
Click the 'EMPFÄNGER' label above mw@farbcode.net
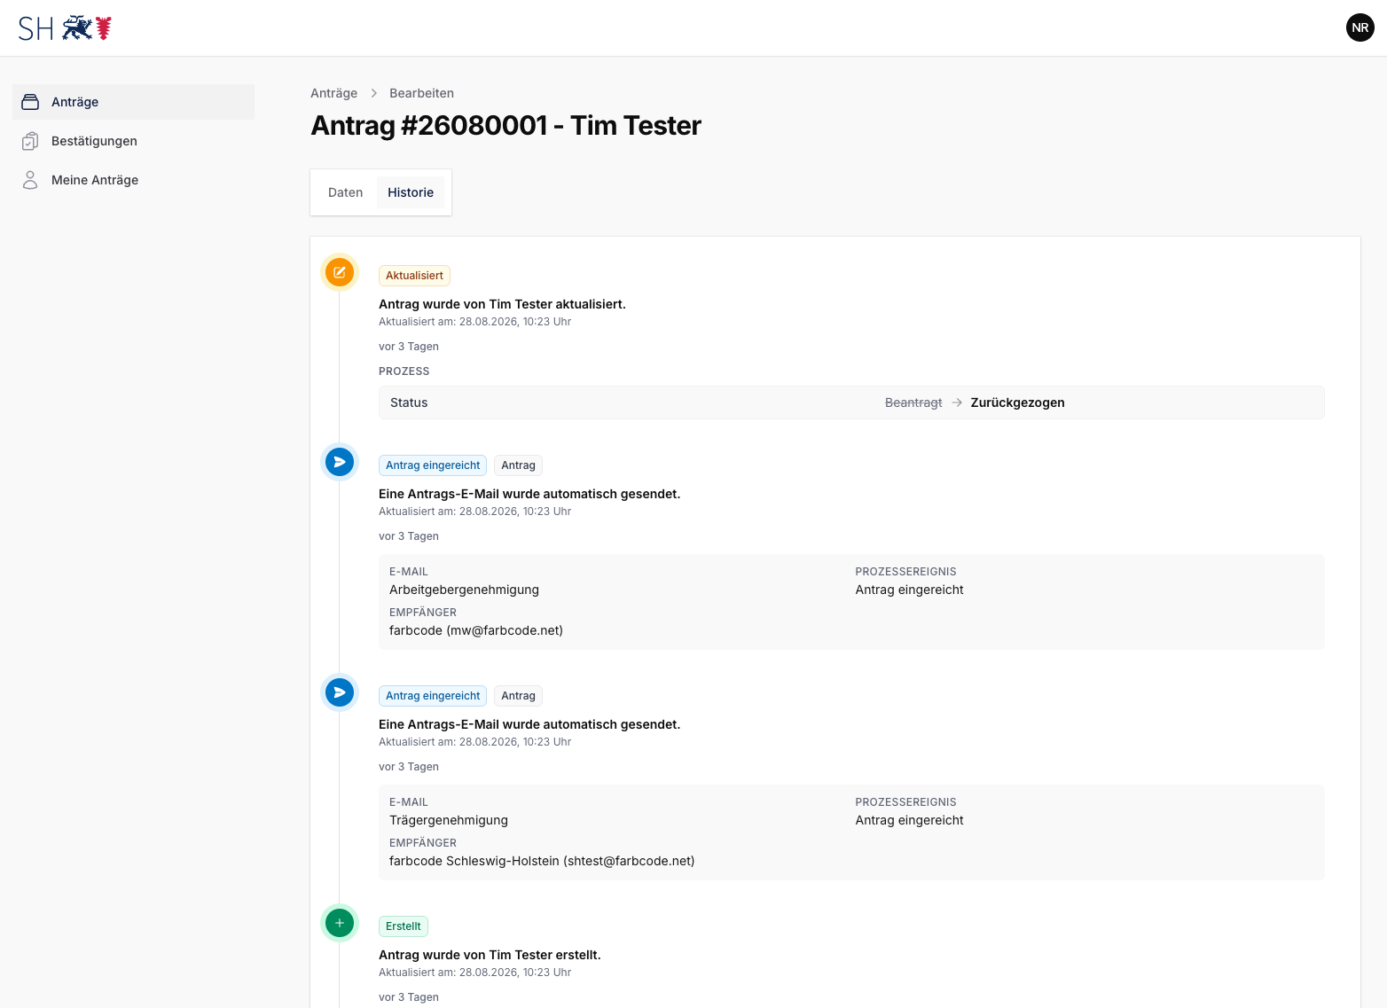point(423,613)
